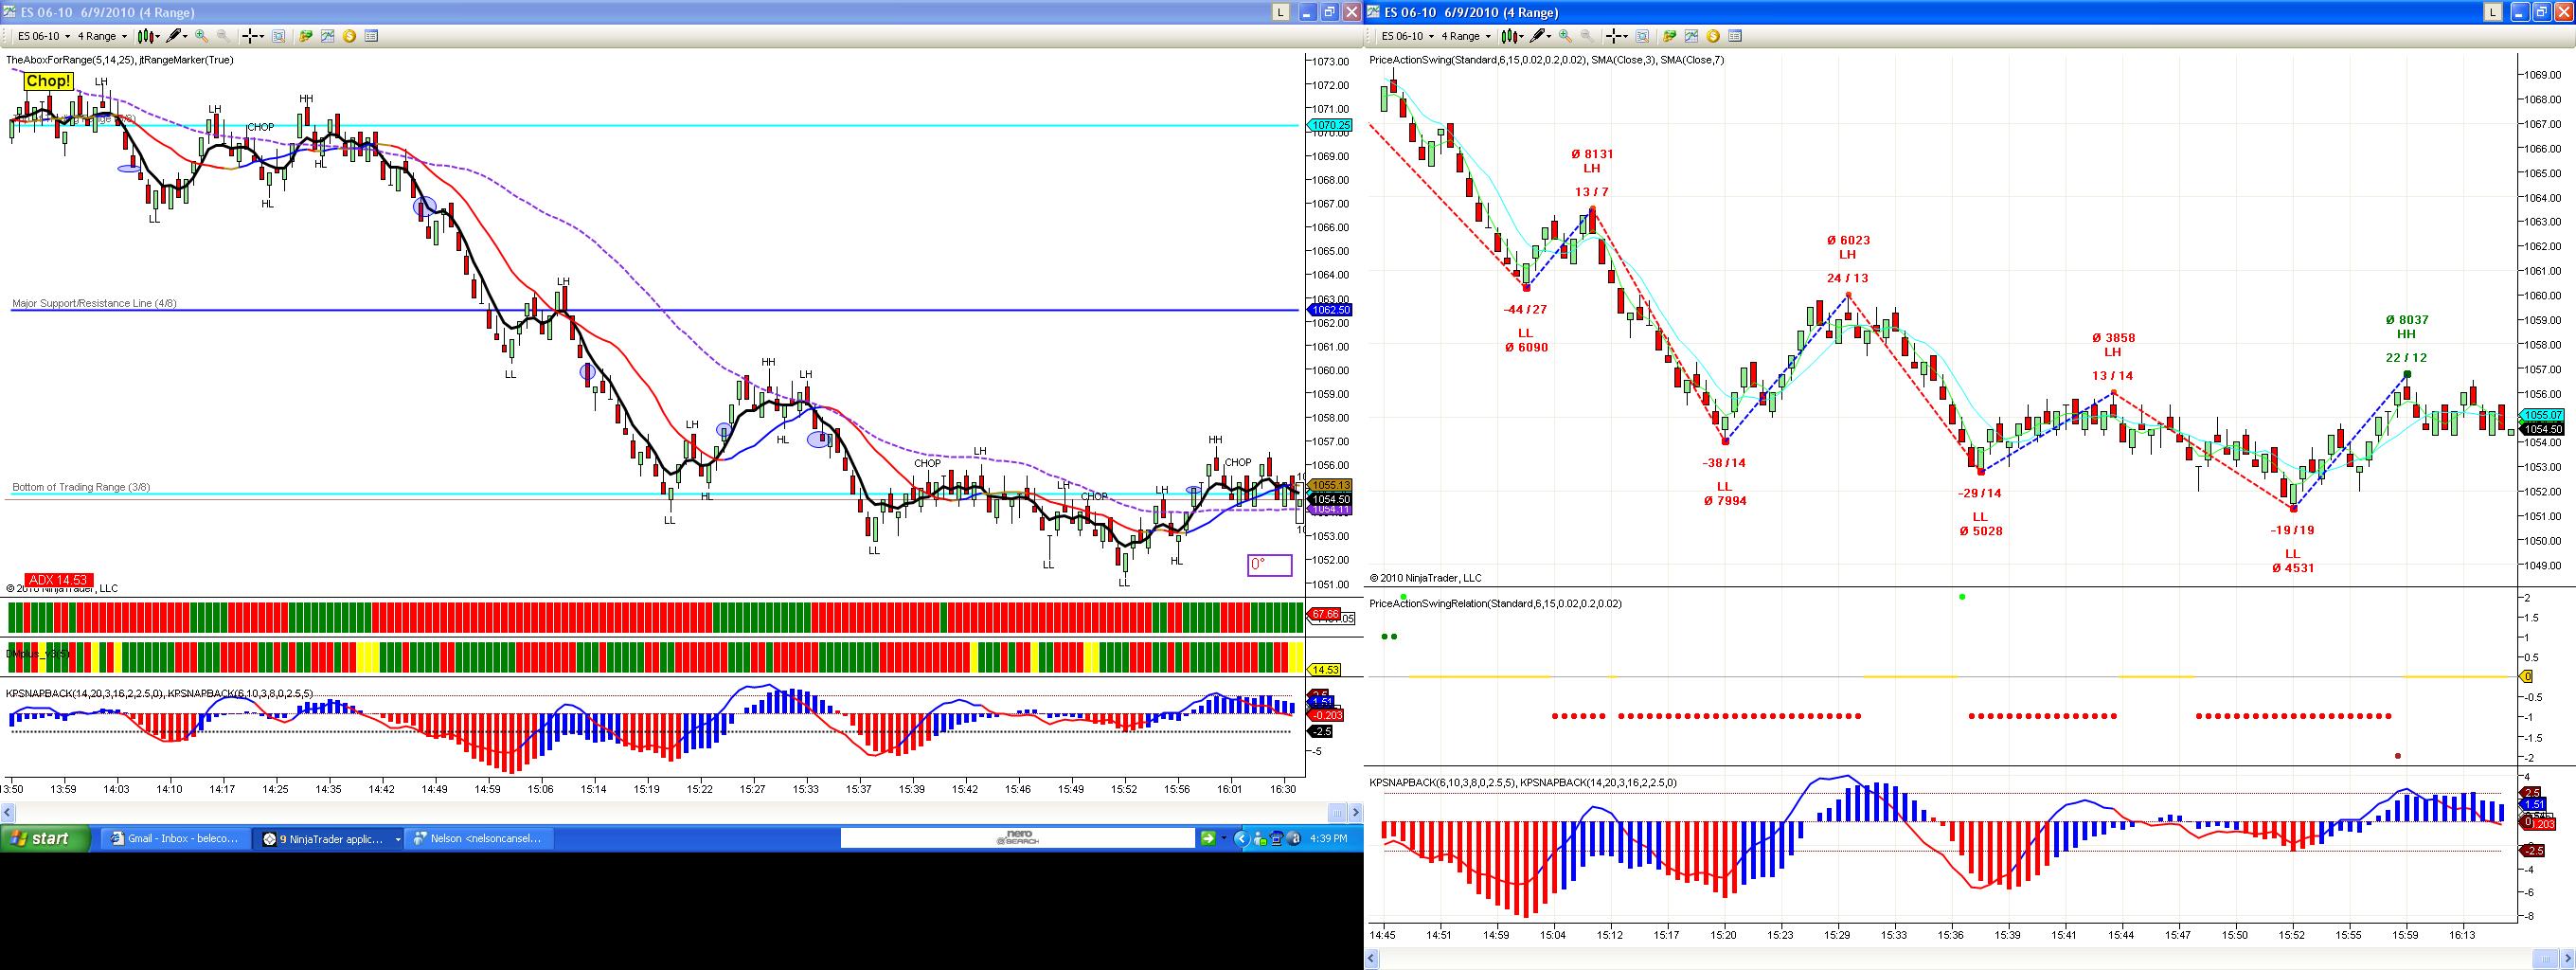
Task: Click the Bottom of Trading Range (3/8) label
Action: tap(81, 487)
